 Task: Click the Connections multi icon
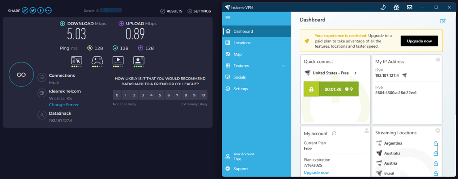[x=42, y=77]
